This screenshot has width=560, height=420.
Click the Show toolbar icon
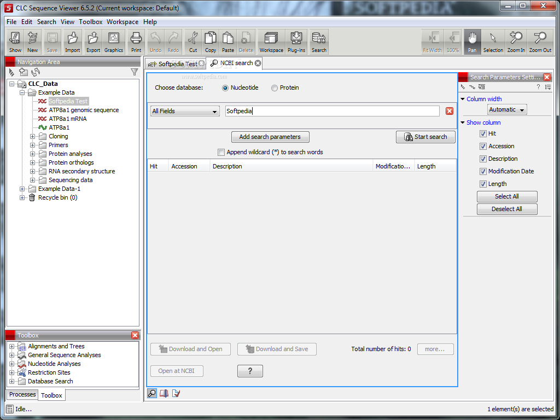click(15, 42)
